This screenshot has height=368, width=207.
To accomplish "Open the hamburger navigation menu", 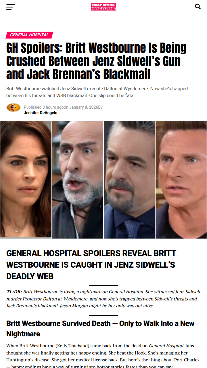I will (11, 7).
